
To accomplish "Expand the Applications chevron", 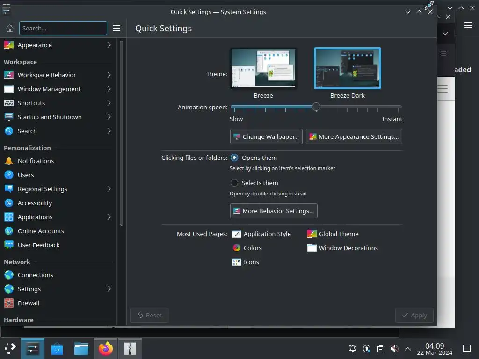I will coord(109,217).
